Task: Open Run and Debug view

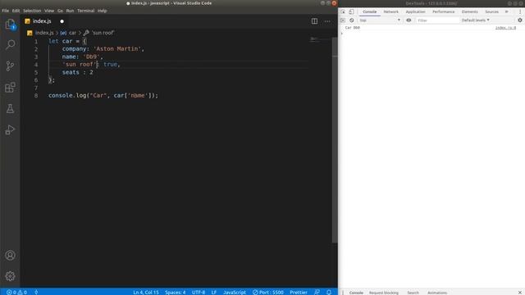Action: pos(10,129)
